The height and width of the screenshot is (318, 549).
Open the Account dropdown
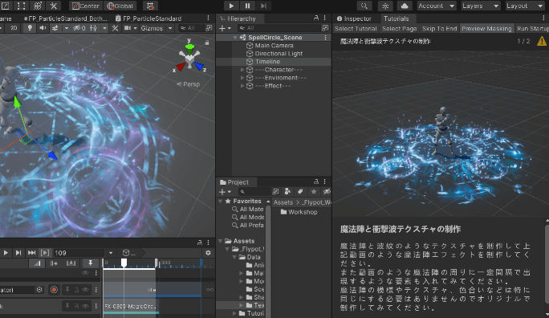coord(437,6)
